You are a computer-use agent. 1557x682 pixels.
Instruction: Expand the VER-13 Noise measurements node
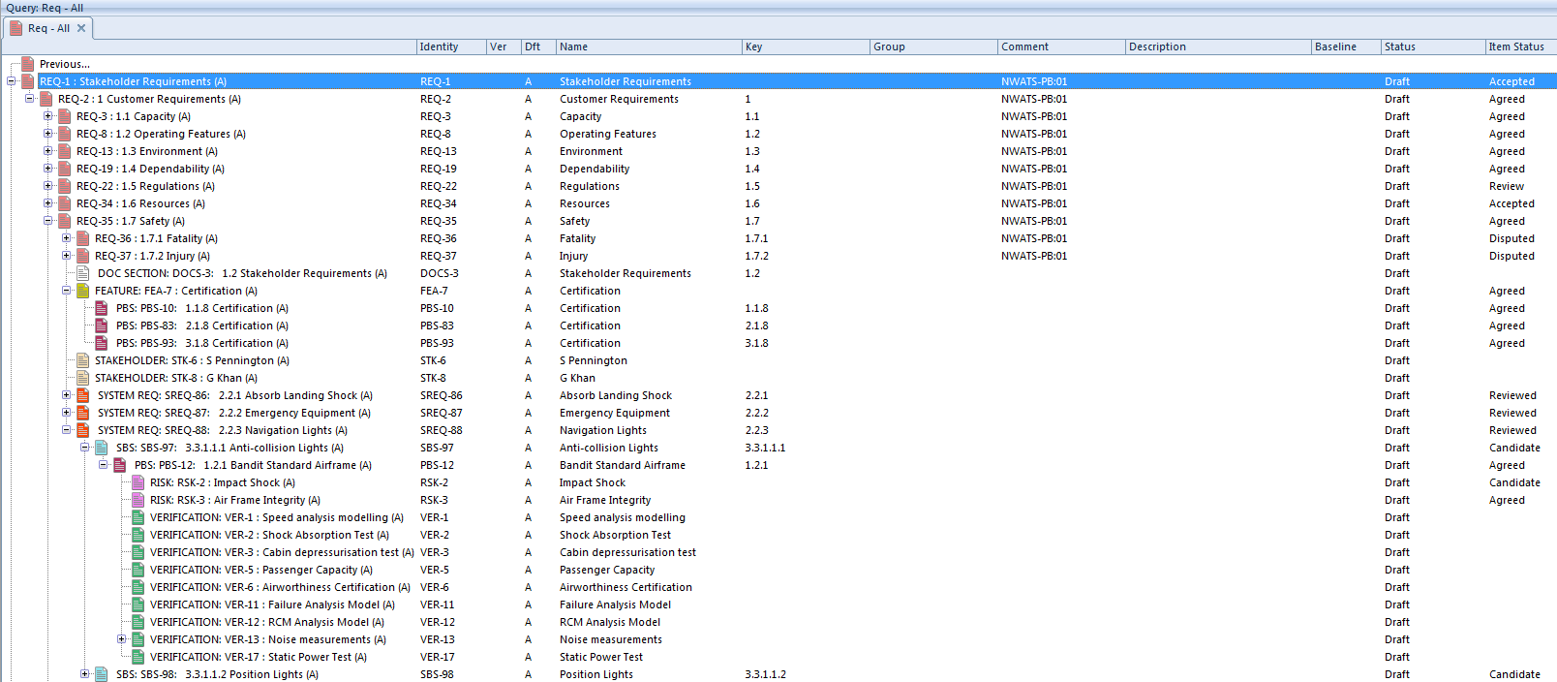121,639
